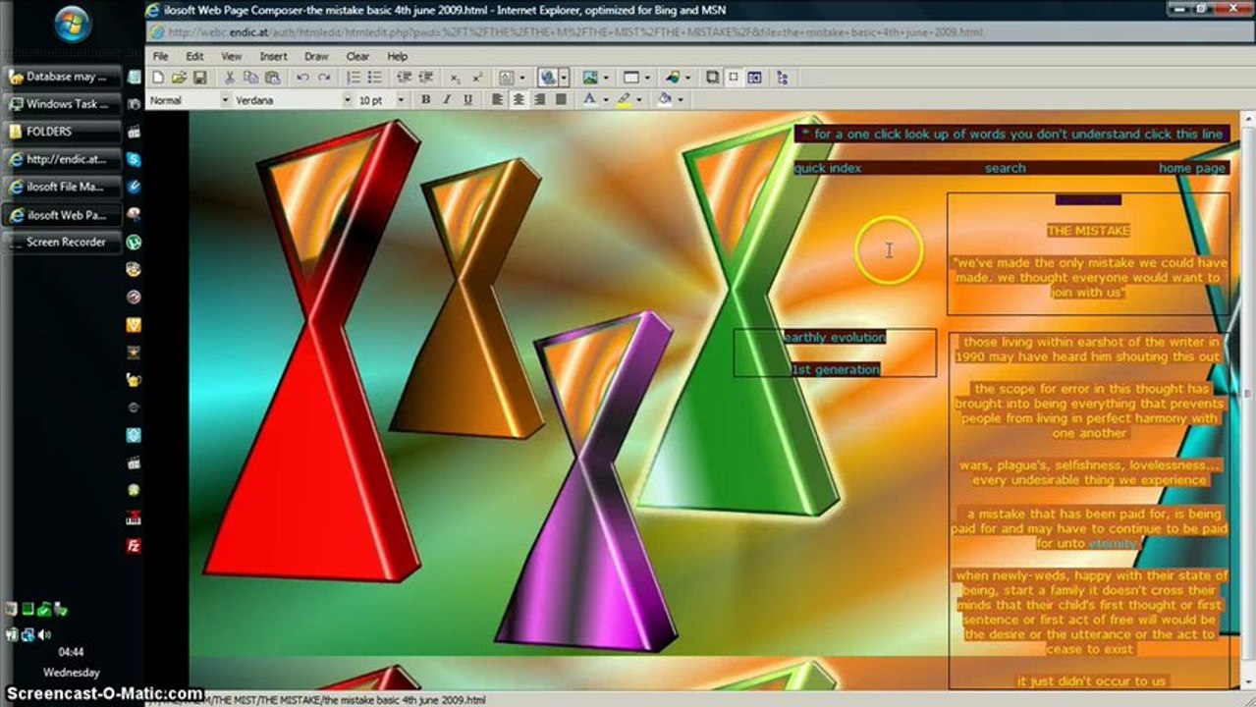Expand the arrow beside the globe hyperlink icon

tap(564, 78)
